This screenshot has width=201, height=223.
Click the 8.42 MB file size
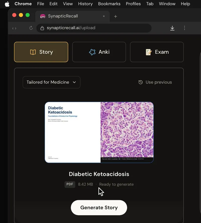[85, 184]
